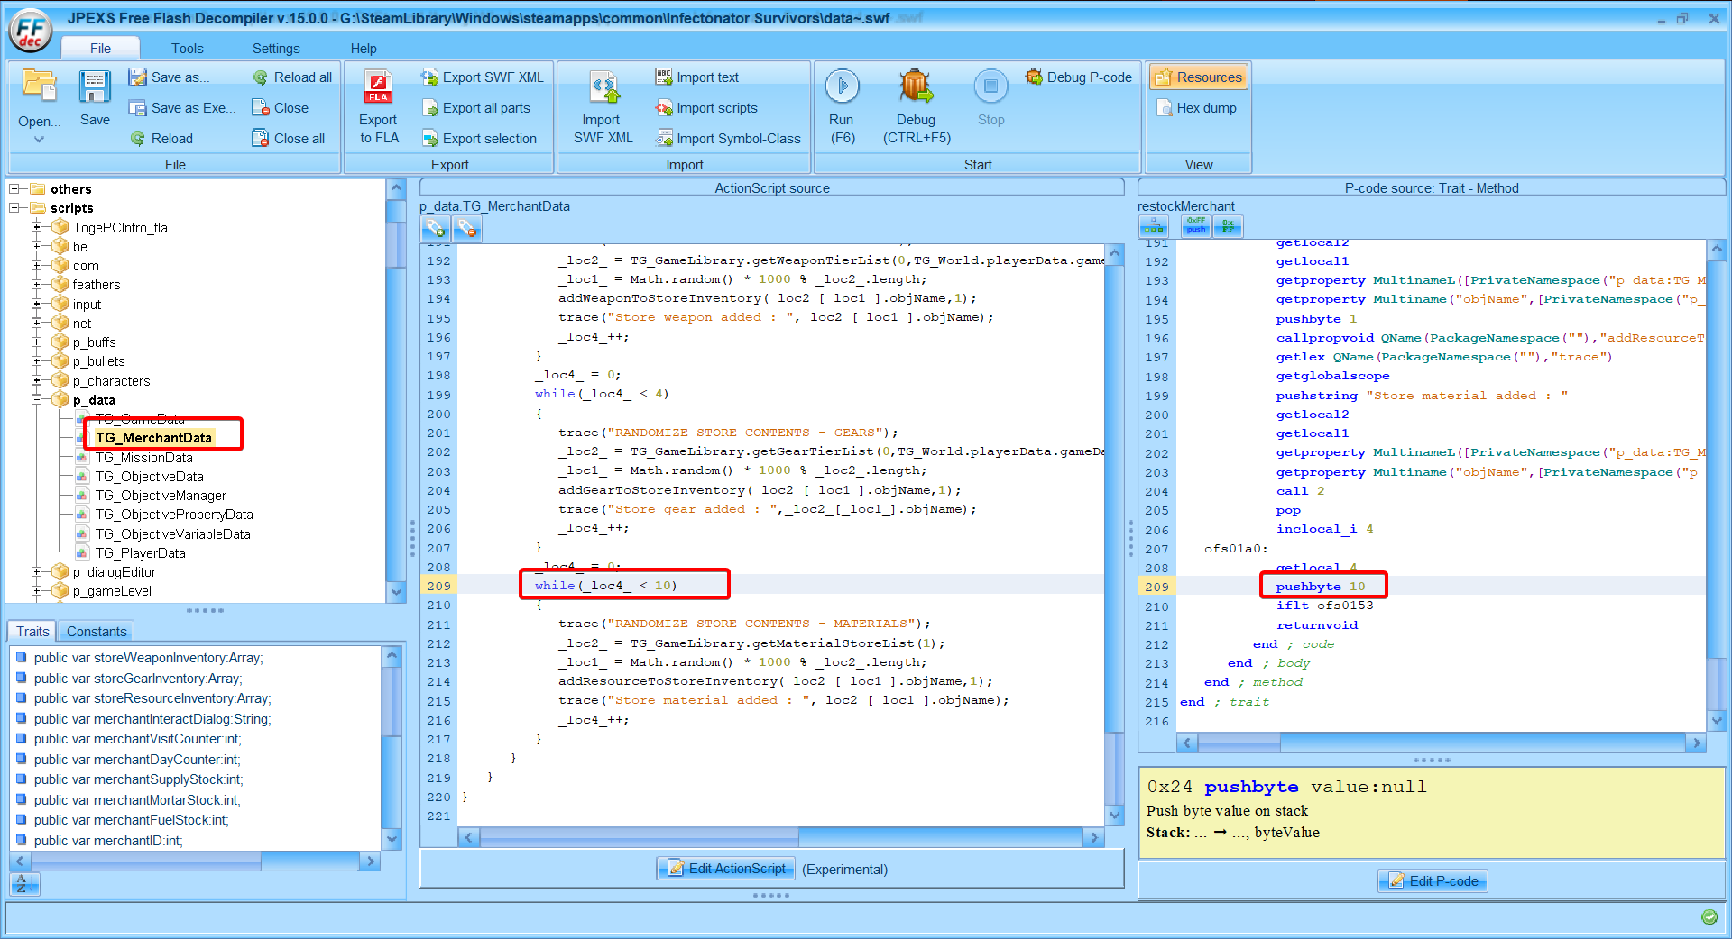Click Edit P-code button
Screen dimensions: 1732x939
tap(1433, 881)
